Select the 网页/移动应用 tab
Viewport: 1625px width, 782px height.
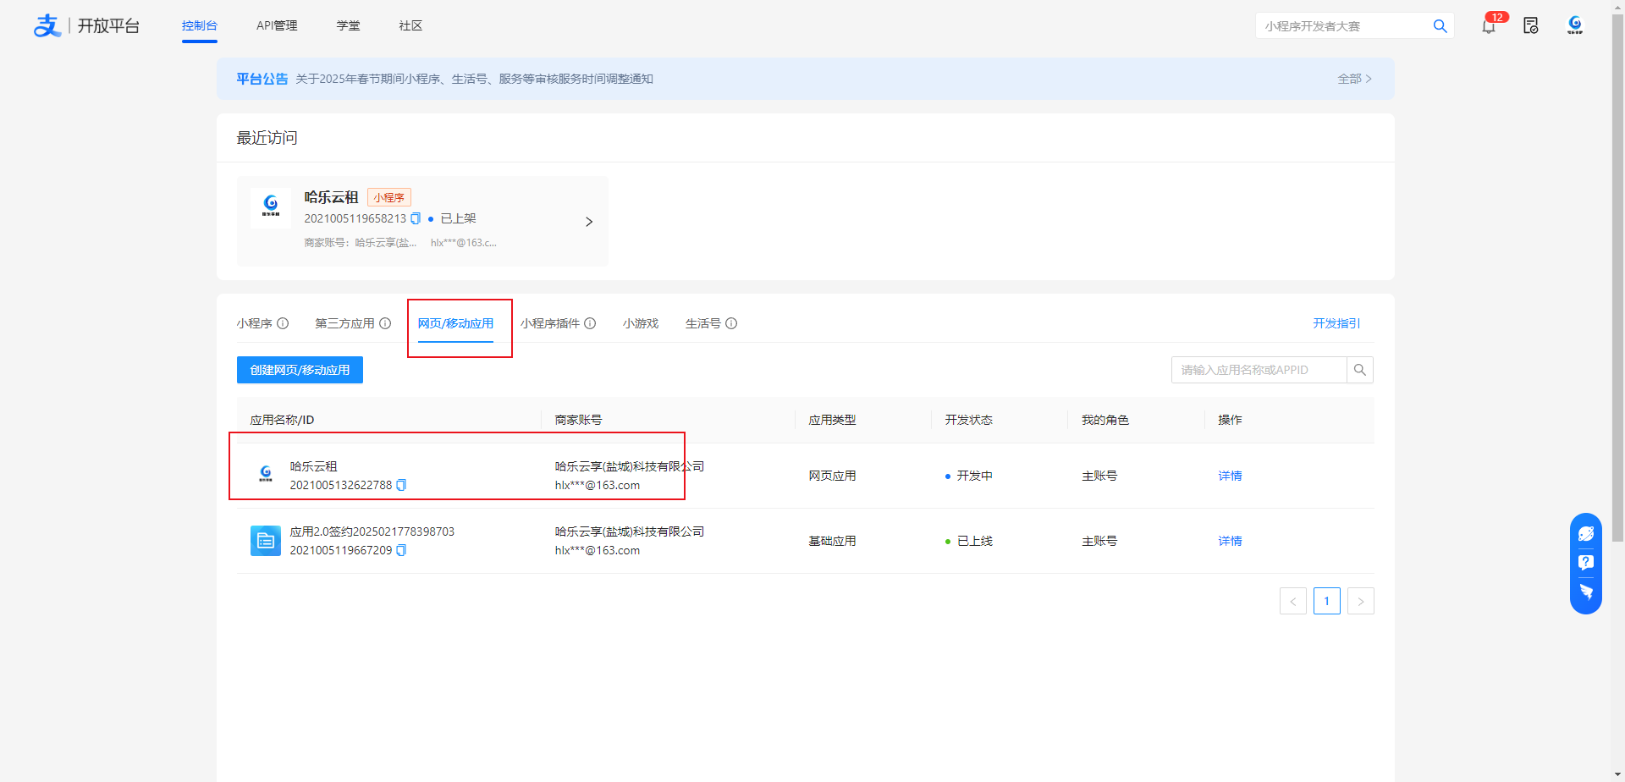click(x=455, y=323)
